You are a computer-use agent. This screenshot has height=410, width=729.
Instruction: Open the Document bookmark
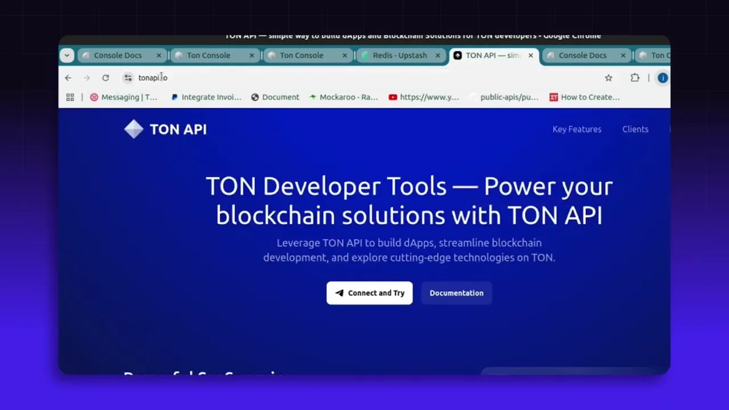(275, 97)
